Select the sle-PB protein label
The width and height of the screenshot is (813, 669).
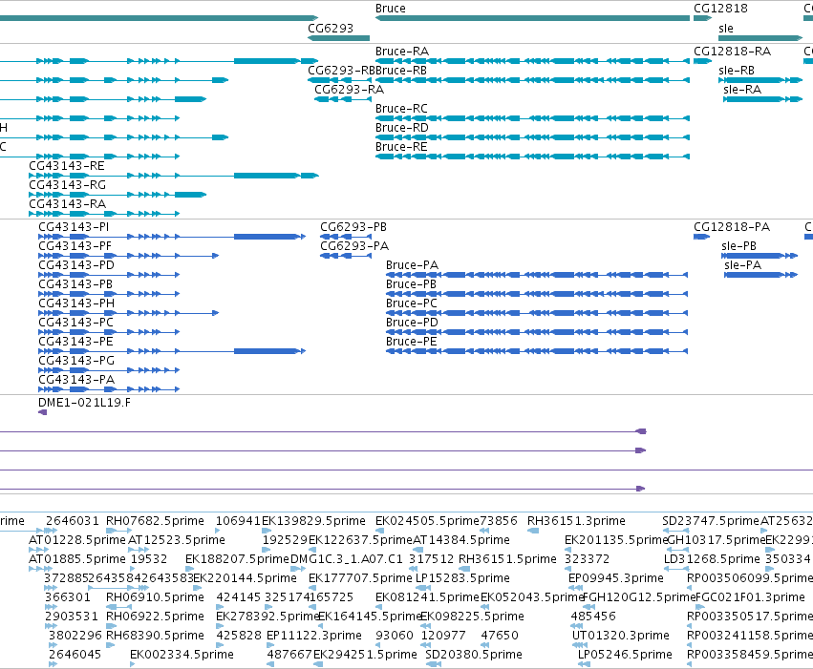(738, 246)
